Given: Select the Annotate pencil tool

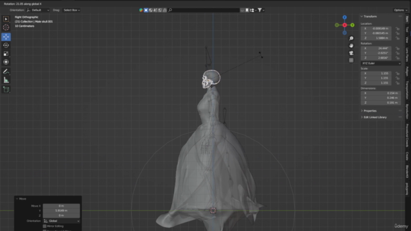Looking at the screenshot, I should [x=6, y=71].
